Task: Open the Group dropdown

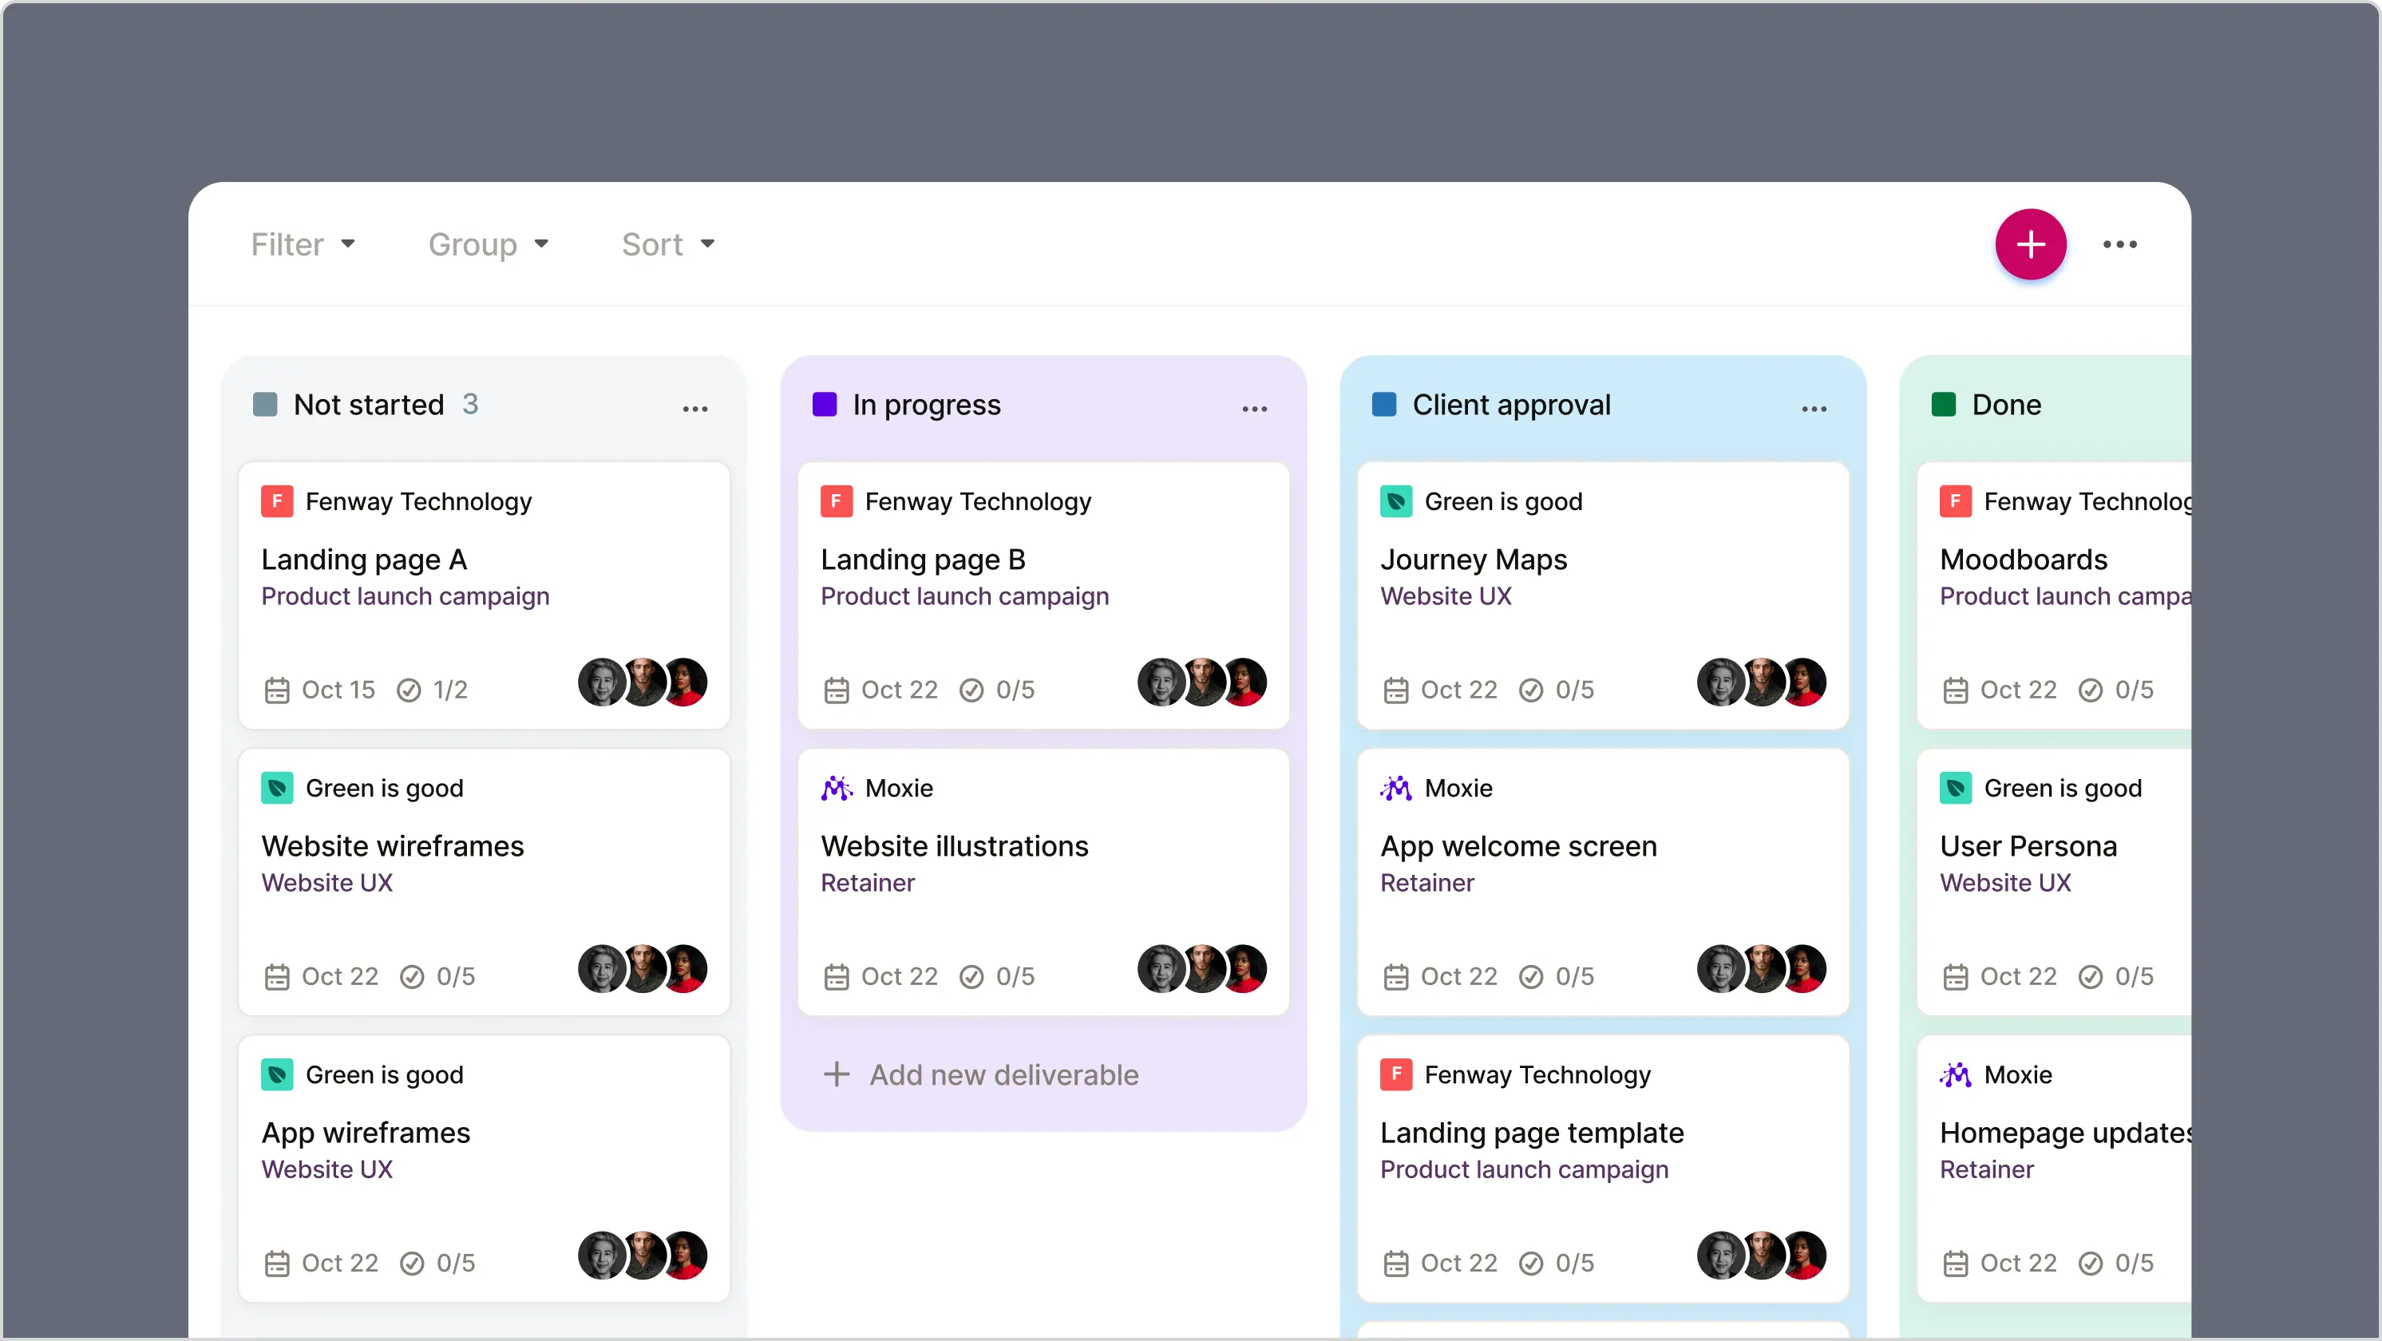Action: [489, 244]
